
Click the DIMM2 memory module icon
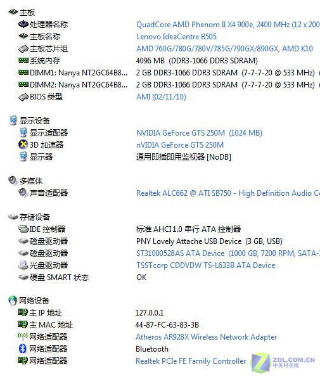(23, 84)
